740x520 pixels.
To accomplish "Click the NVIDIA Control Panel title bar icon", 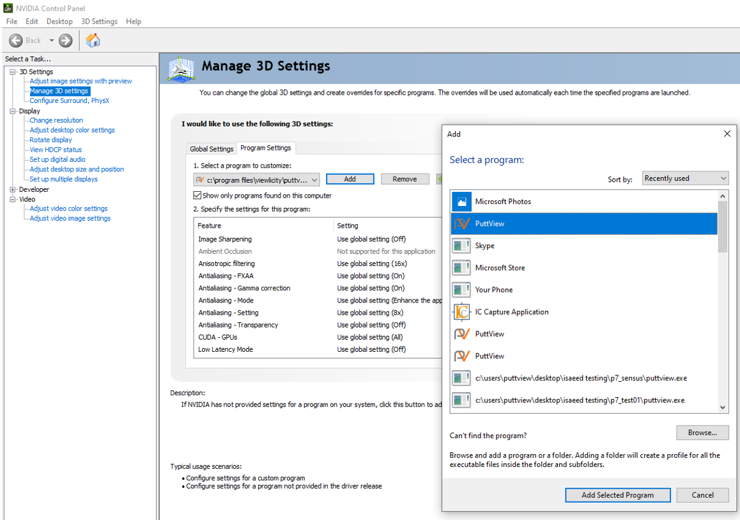I will coord(8,8).
